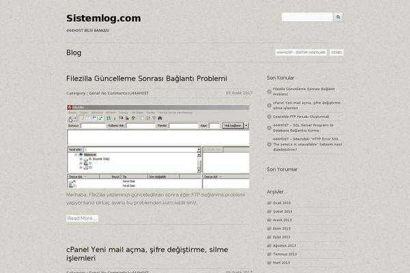Click the Arşivler sidebar heading
Viewport: 410px width, 273px height.
click(275, 192)
